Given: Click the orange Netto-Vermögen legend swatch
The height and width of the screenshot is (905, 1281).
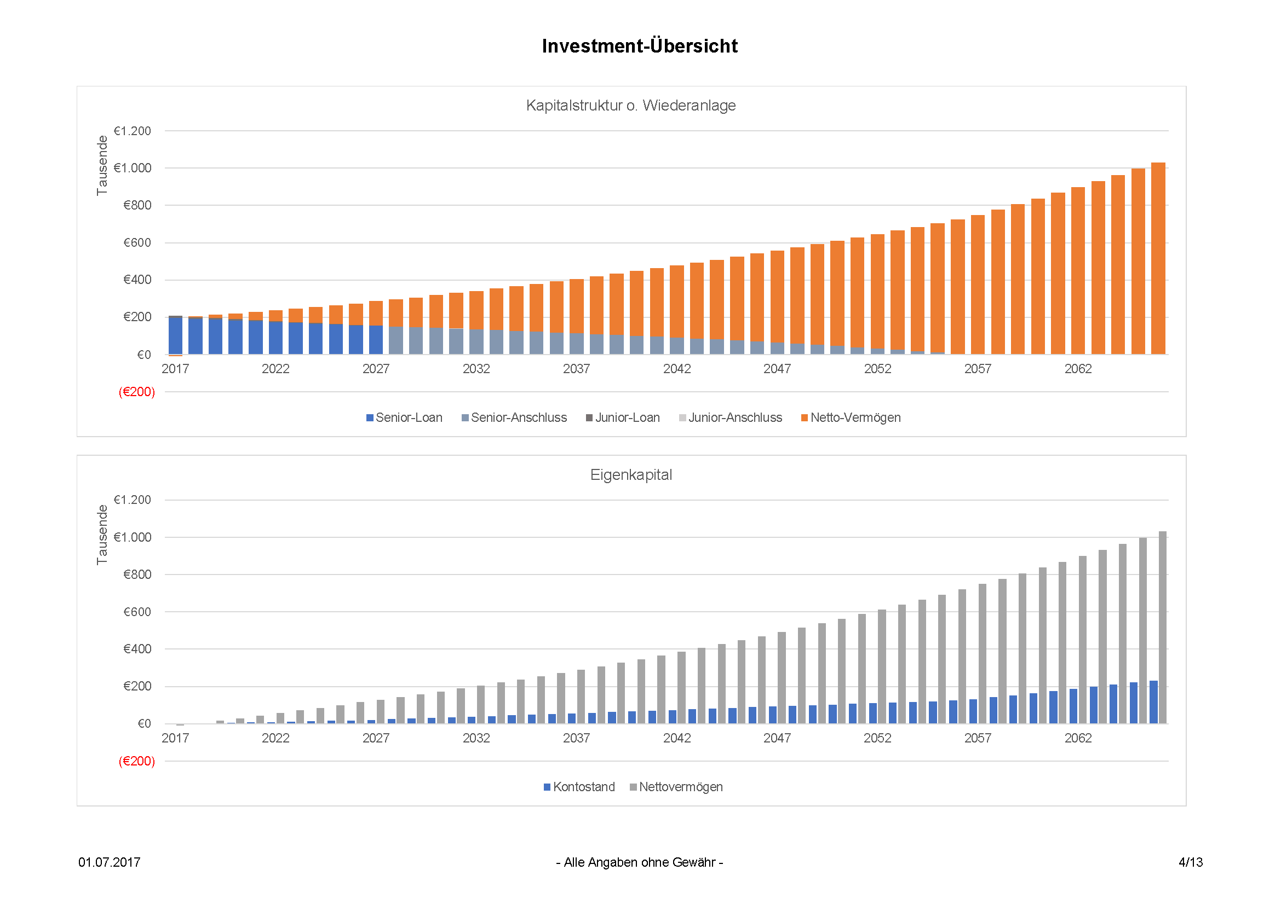Looking at the screenshot, I should coord(804,418).
